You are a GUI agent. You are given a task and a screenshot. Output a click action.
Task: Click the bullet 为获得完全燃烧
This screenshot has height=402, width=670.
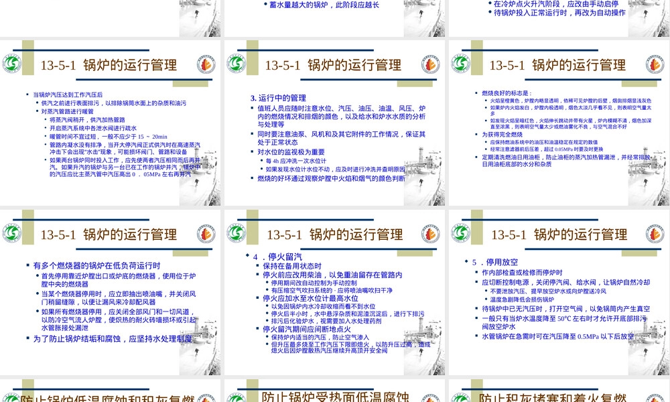pyautogui.click(x=502, y=134)
